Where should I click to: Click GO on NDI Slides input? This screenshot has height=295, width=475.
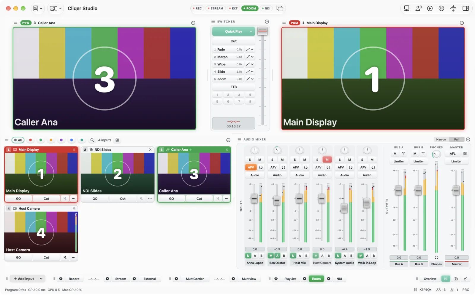pos(95,199)
